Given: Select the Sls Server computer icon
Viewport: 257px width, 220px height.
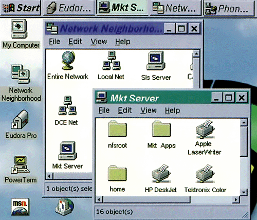Looking at the screenshot, I should pyautogui.click(x=156, y=61).
